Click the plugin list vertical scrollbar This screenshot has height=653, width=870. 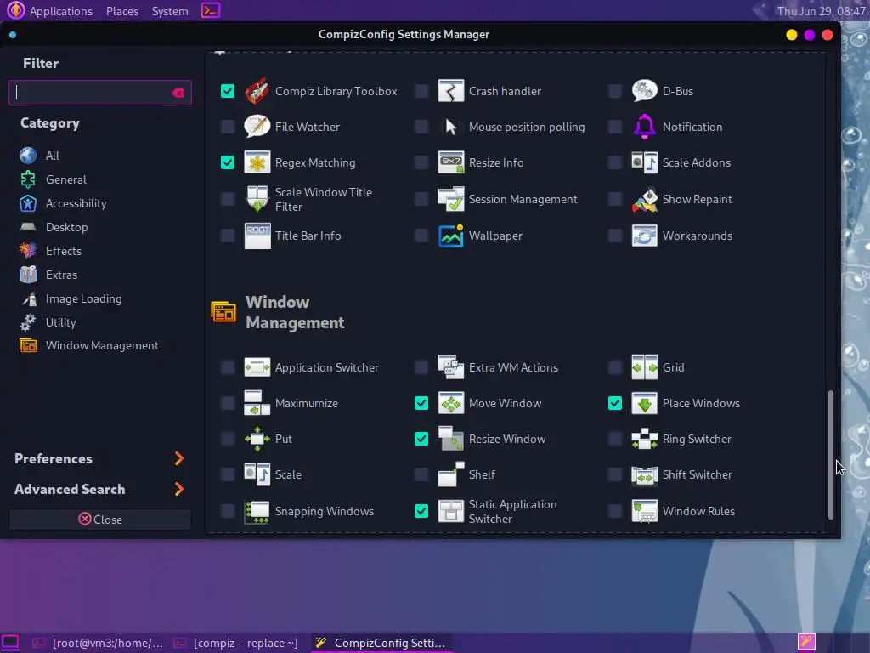(831, 454)
